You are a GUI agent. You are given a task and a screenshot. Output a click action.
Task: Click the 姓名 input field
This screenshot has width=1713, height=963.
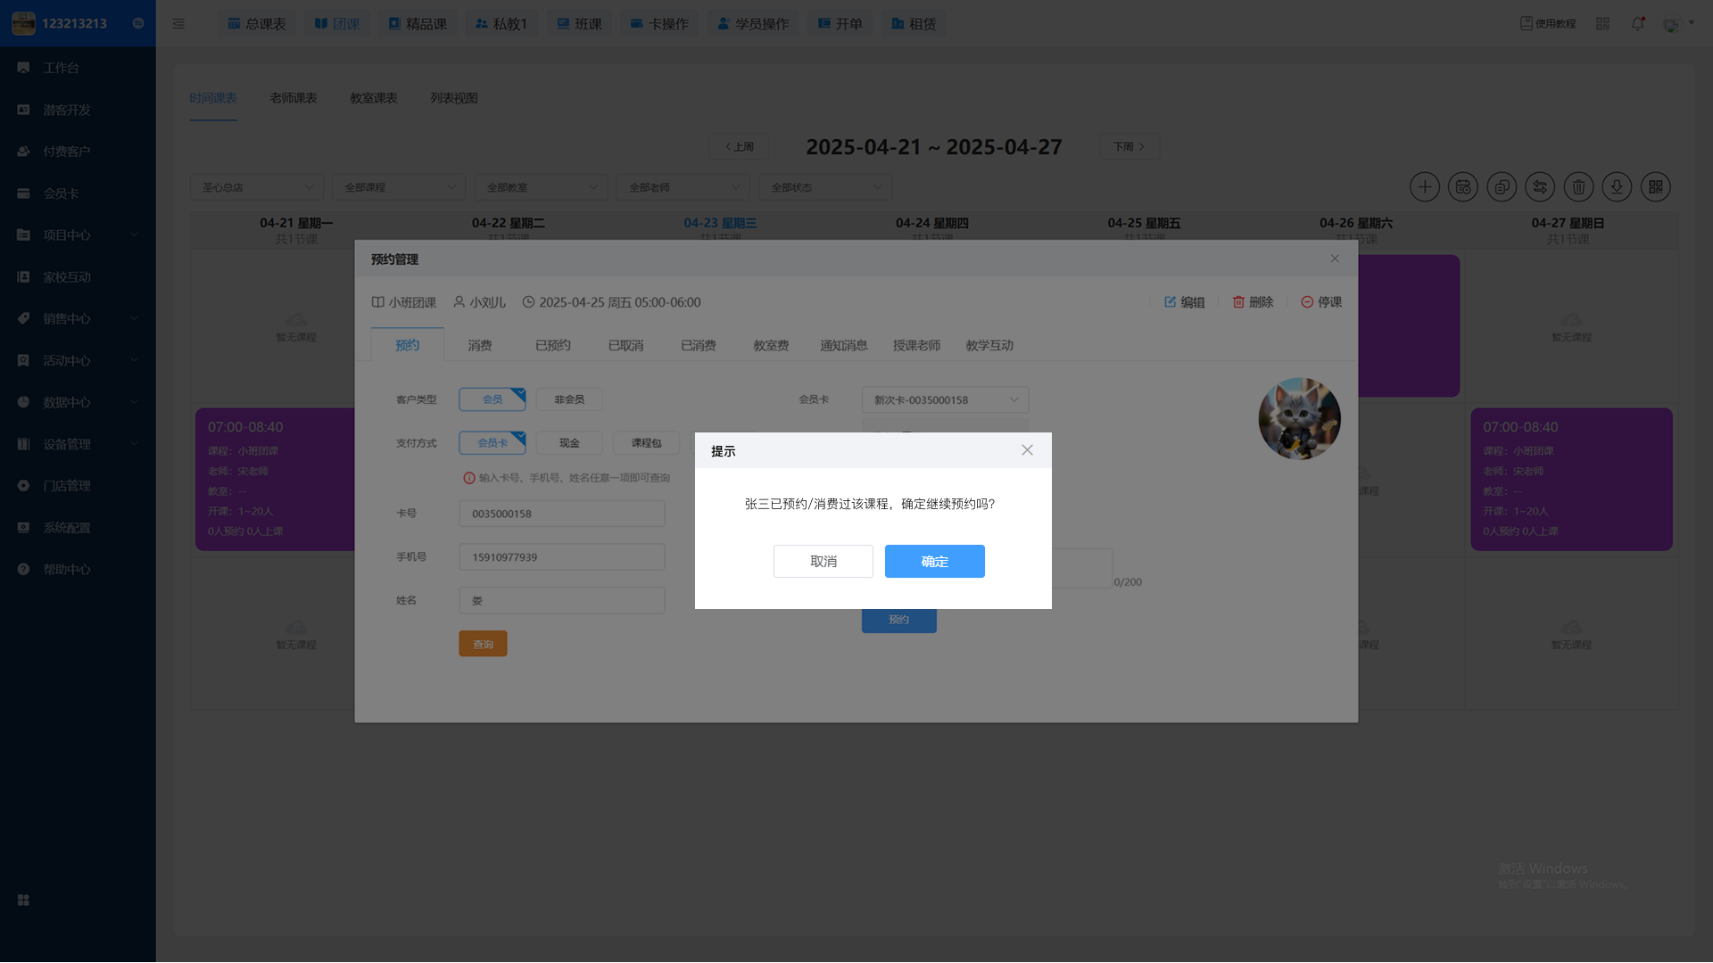click(x=562, y=600)
